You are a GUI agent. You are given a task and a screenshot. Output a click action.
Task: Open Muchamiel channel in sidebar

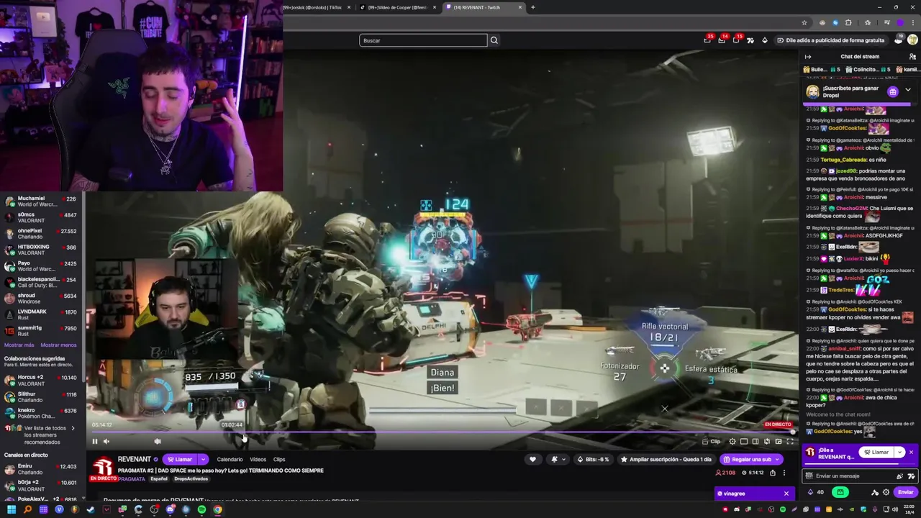click(x=41, y=201)
